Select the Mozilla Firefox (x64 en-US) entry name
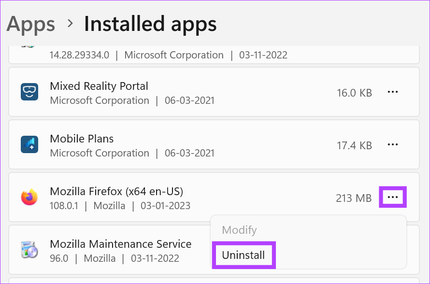Image resolution: width=430 pixels, height=284 pixels. [x=116, y=191]
